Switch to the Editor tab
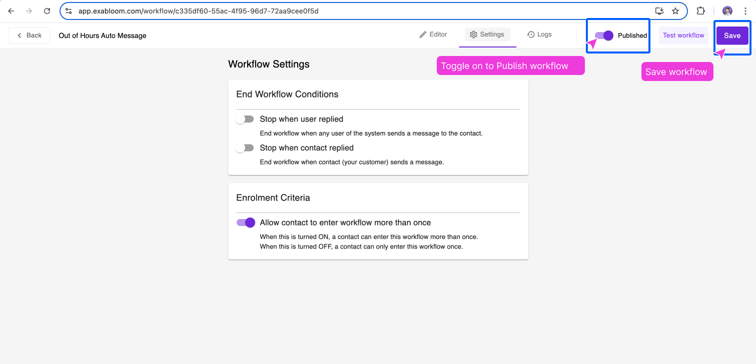 tap(433, 34)
